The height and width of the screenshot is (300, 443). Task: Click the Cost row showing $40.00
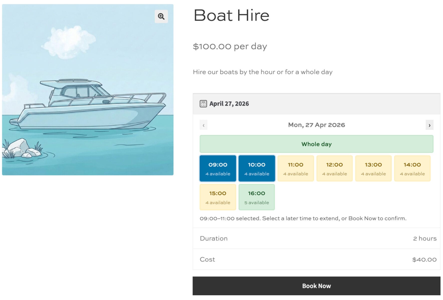pyautogui.click(x=316, y=259)
